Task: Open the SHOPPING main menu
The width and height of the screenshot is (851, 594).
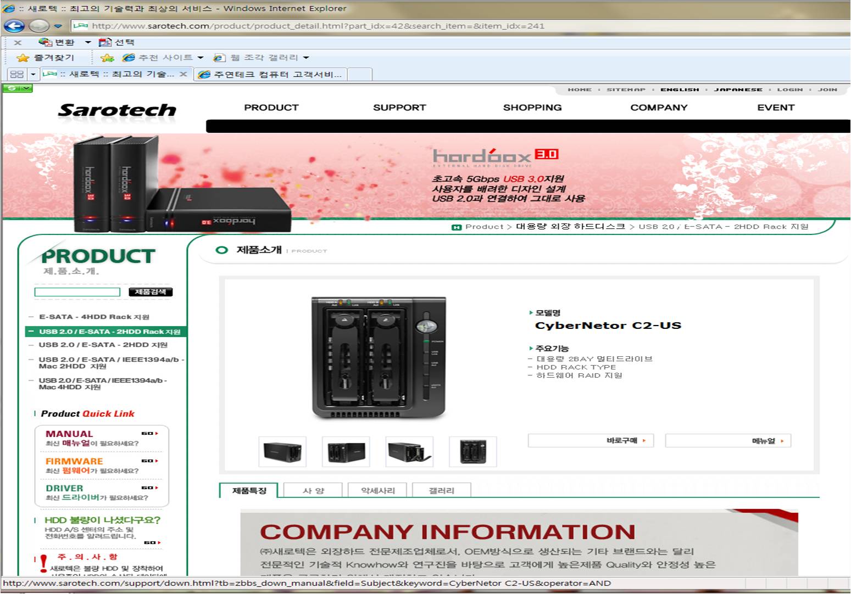Action: point(532,108)
